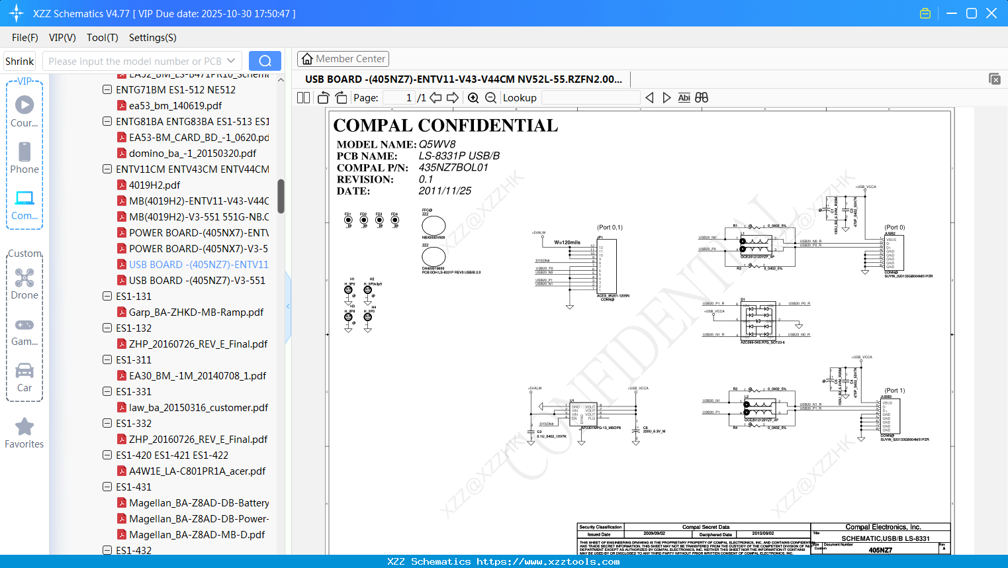This screenshot has width=1008, height=568.
Task: Collapse the ES1-132 folder
Action: pos(107,328)
